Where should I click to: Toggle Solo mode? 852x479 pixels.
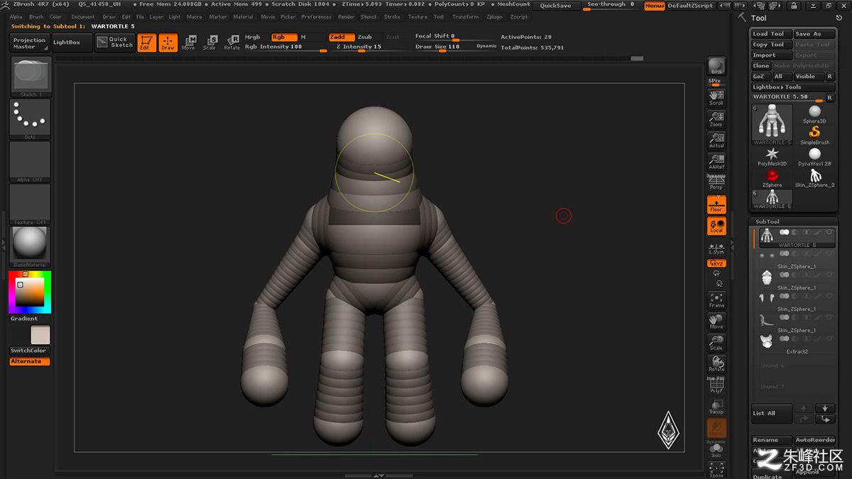pyautogui.click(x=716, y=449)
